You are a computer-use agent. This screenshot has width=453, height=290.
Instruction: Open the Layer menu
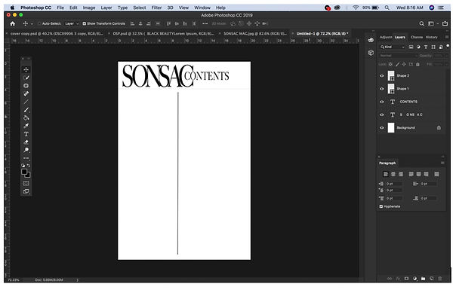point(106,8)
